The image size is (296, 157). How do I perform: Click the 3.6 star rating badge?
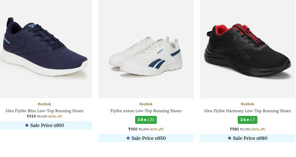tap(247, 120)
